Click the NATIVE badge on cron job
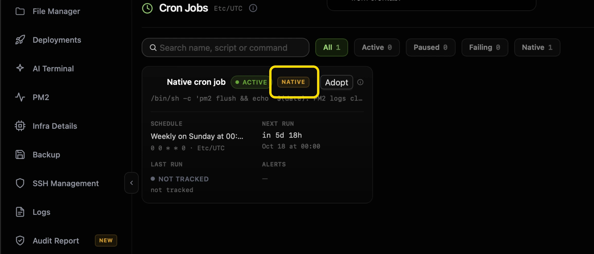This screenshot has width=594, height=254. coord(293,82)
